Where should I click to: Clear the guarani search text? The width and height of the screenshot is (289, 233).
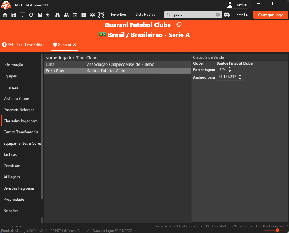pyautogui.click(x=218, y=15)
